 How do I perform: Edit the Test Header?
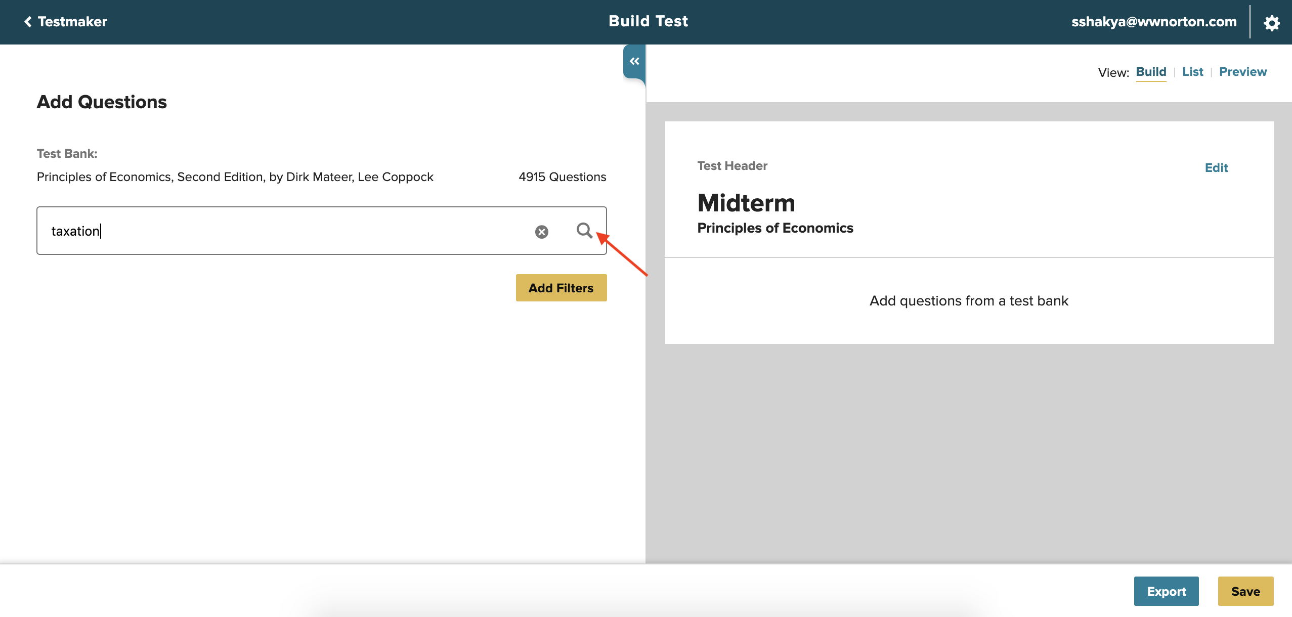[x=1216, y=168]
